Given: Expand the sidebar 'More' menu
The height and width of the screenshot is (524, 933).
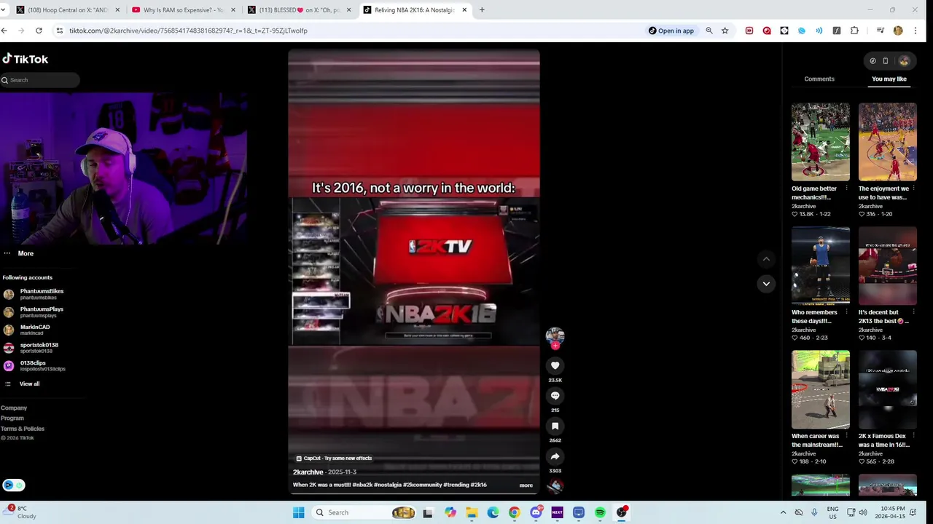Looking at the screenshot, I should pos(19,253).
